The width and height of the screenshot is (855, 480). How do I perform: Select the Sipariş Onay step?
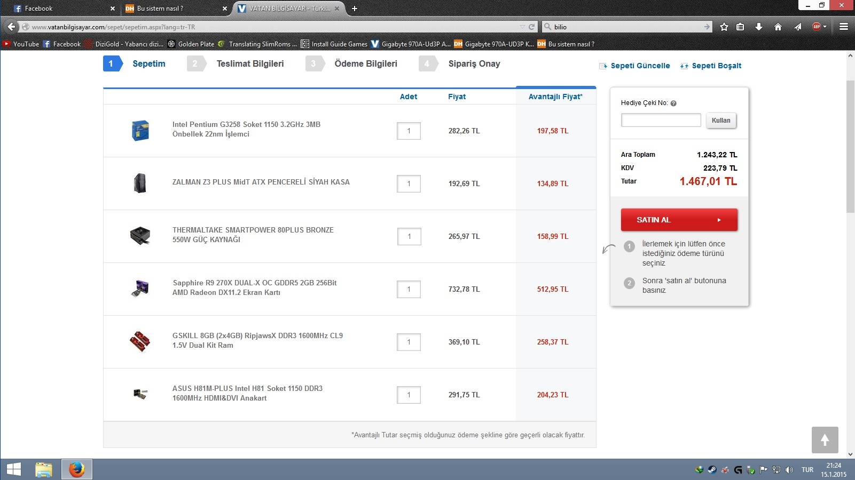click(x=460, y=64)
